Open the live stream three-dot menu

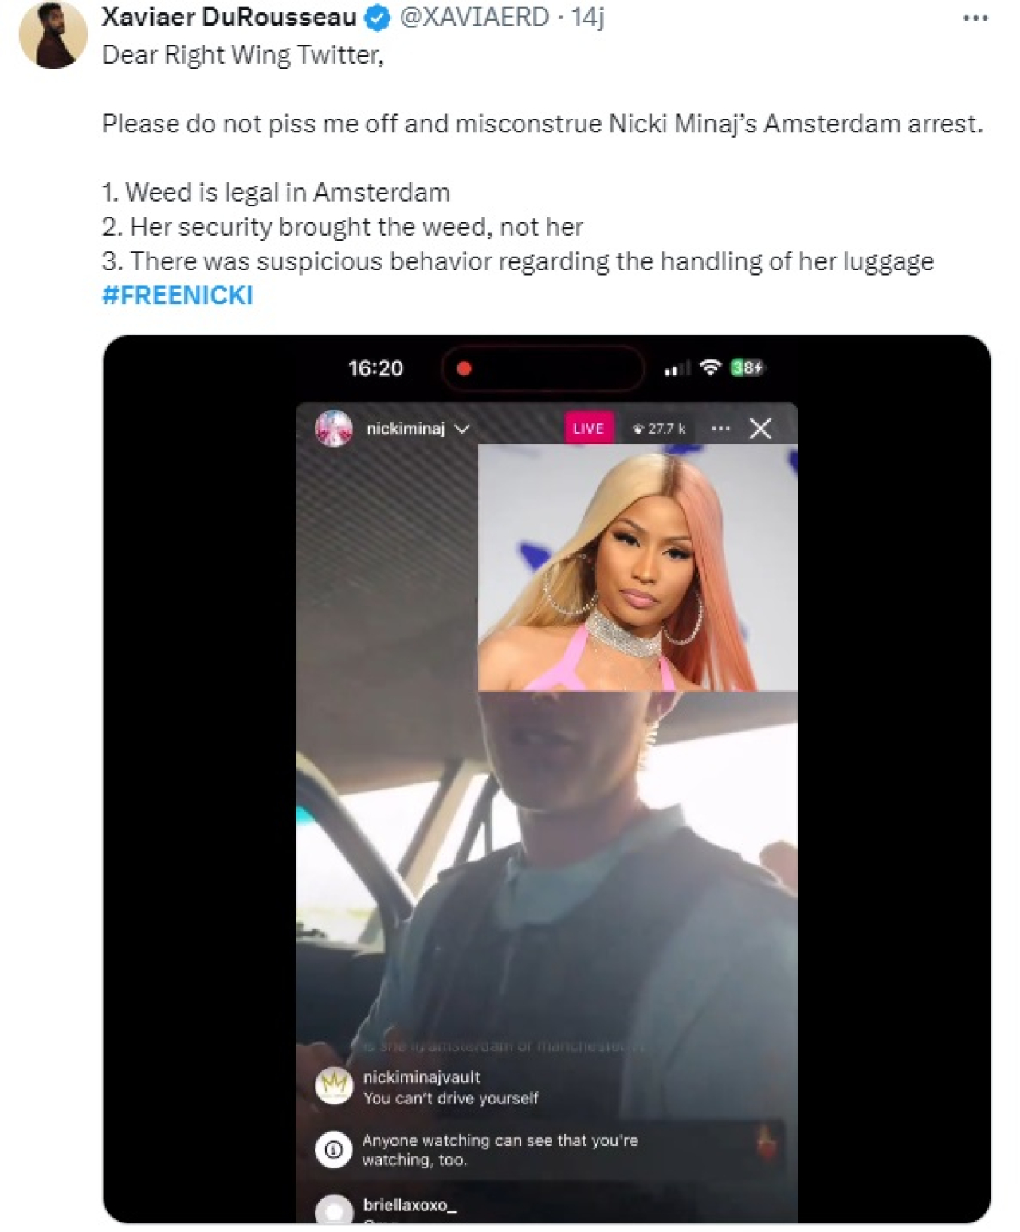click(x=720, y=429)
